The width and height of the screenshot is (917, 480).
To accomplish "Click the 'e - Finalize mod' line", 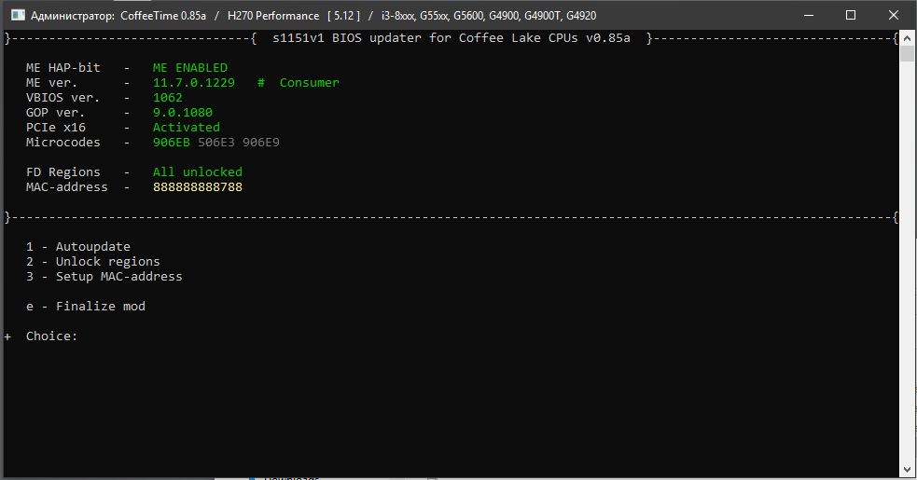I will pyautogui.click(x=86, y=307).
